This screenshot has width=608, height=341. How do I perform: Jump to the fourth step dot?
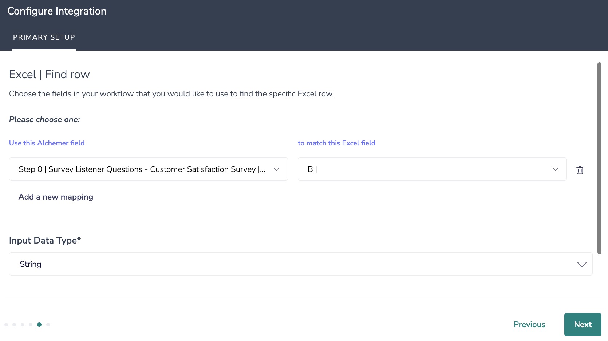point(31,325)
